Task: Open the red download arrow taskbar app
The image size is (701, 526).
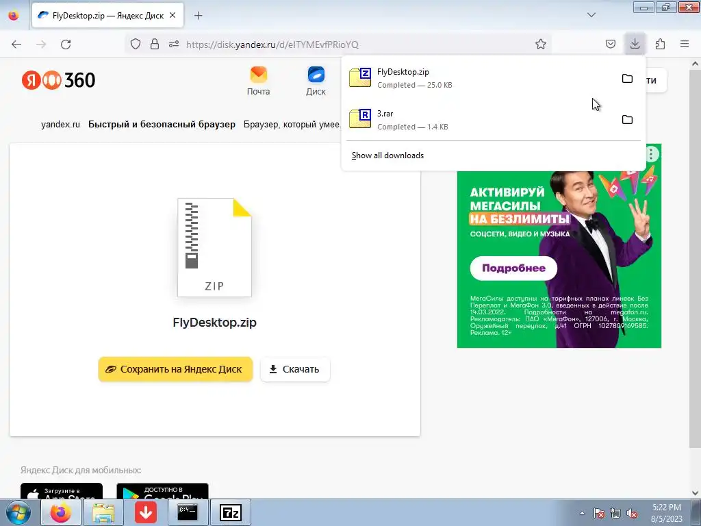Action: (x=145, y=512)
